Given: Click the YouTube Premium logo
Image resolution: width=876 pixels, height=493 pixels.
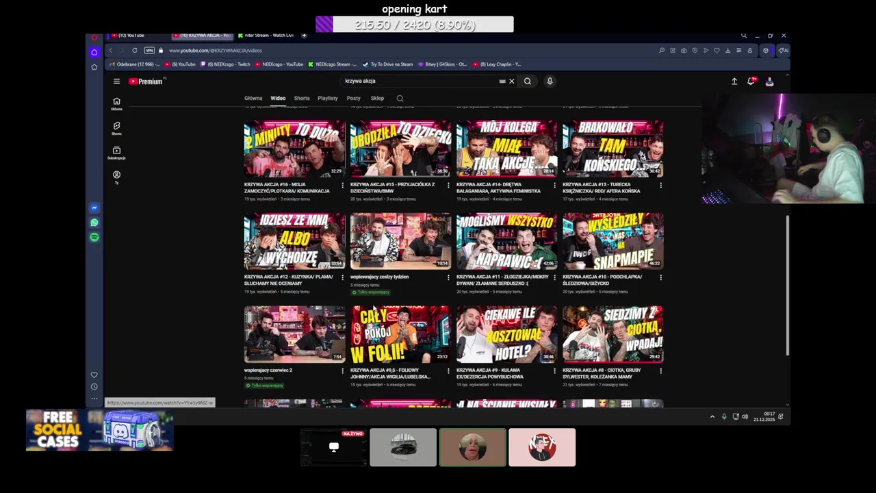Looking at the screenshot, I should (146, 81).
